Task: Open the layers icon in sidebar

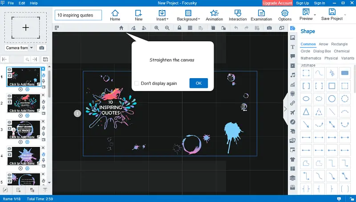Action: 293,178
